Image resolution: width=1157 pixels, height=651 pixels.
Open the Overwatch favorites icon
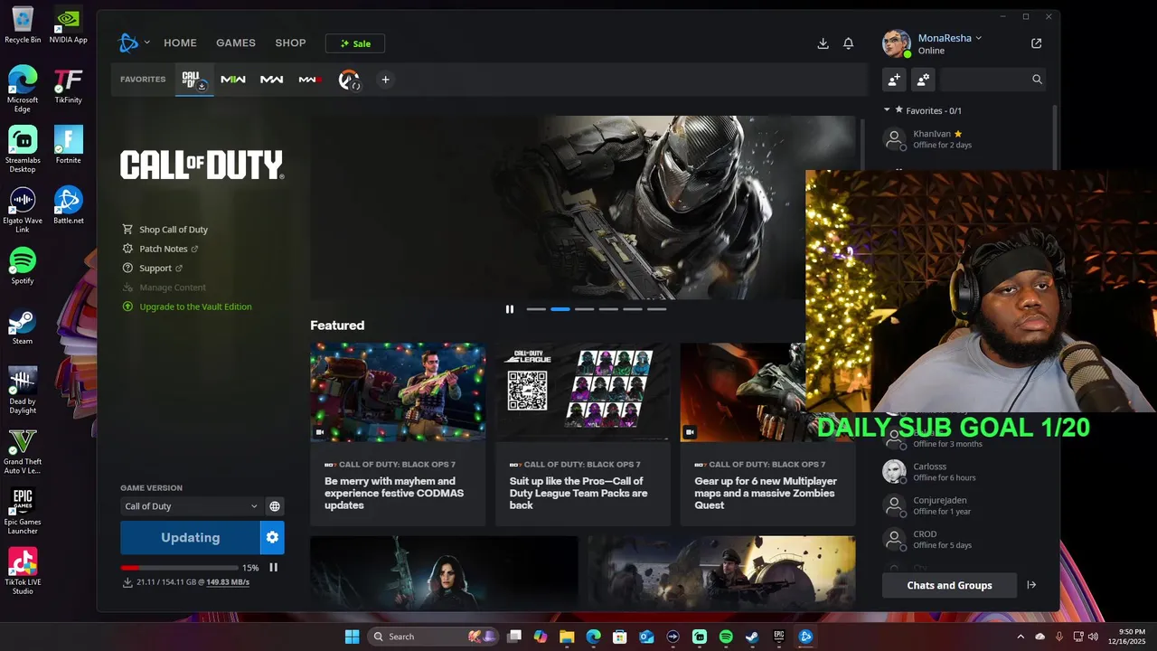pos(349,80)
